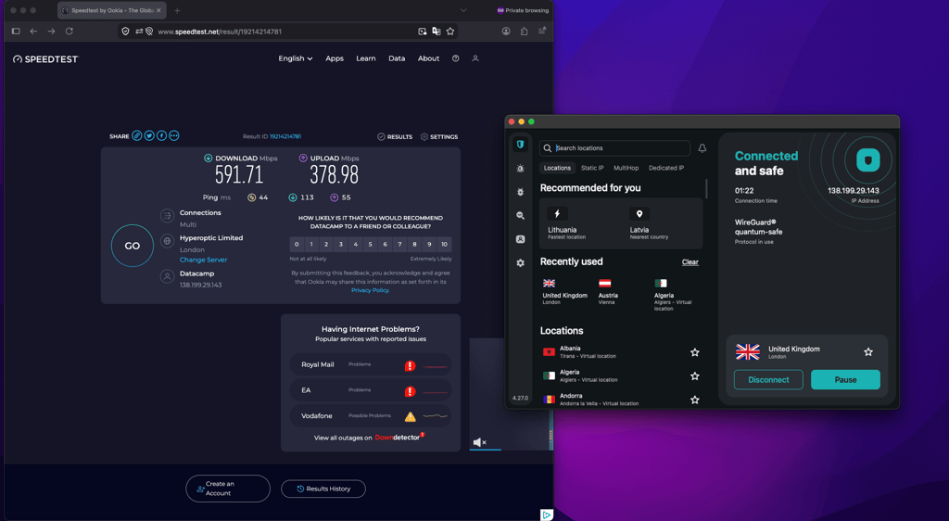Open Alternative ID person icon in sidebar
This screenshot has width=949, height=521.
[x=520, y=239]
